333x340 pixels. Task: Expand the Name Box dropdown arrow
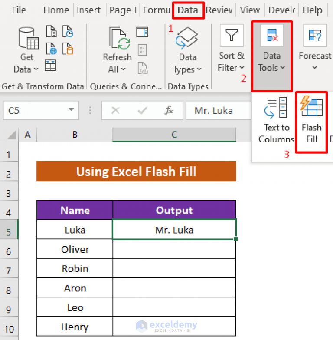(71, 110)
